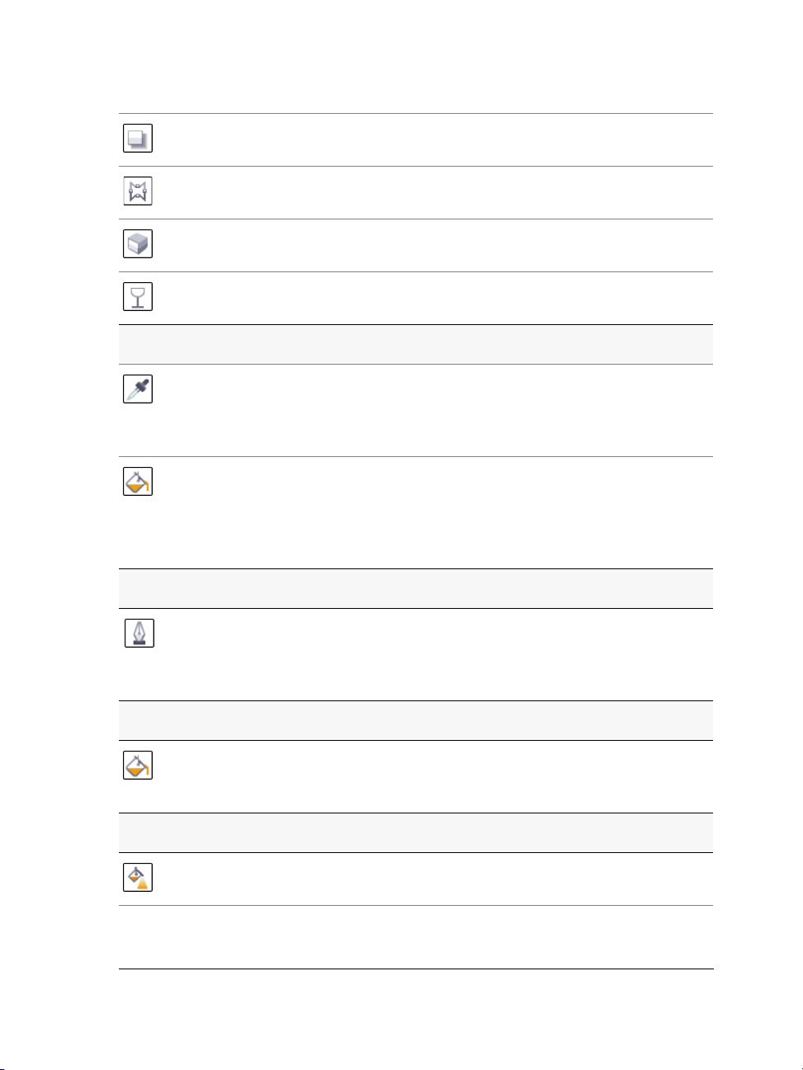Click the paint bucket directly below the eyedropper
The width and height of the screenshot is (803, 1070).
(x=138, y=481)
